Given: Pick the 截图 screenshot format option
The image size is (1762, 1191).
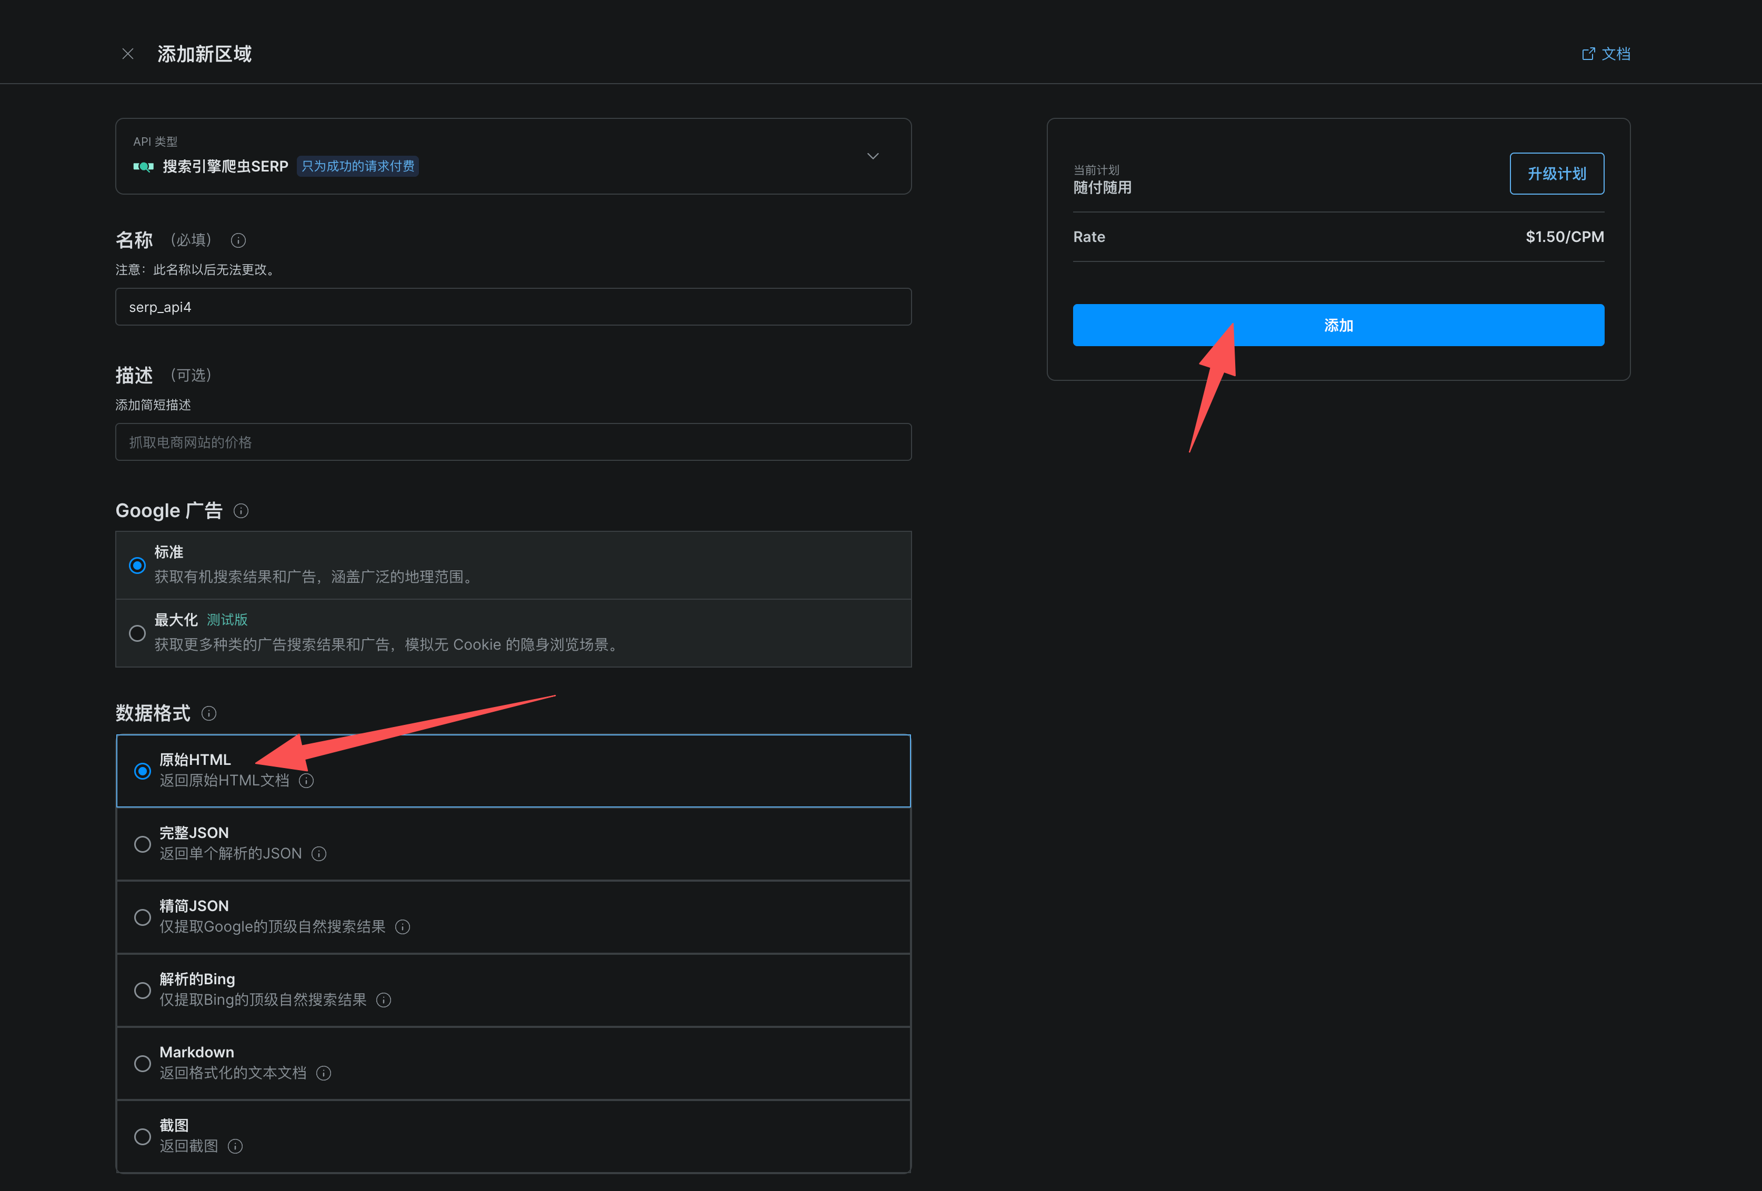Looking at the screenshot, I should coord(143,1136).
